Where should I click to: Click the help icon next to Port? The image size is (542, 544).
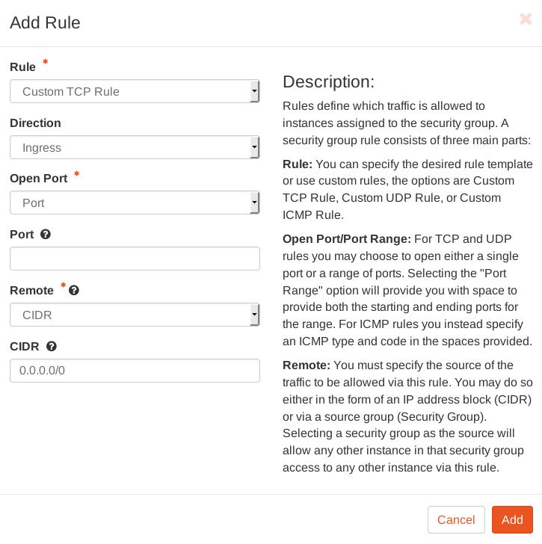(x=46, y=235)
